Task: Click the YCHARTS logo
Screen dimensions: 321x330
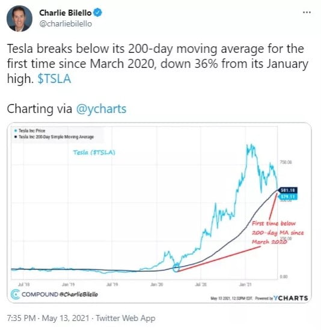Action: coord(290,298)
